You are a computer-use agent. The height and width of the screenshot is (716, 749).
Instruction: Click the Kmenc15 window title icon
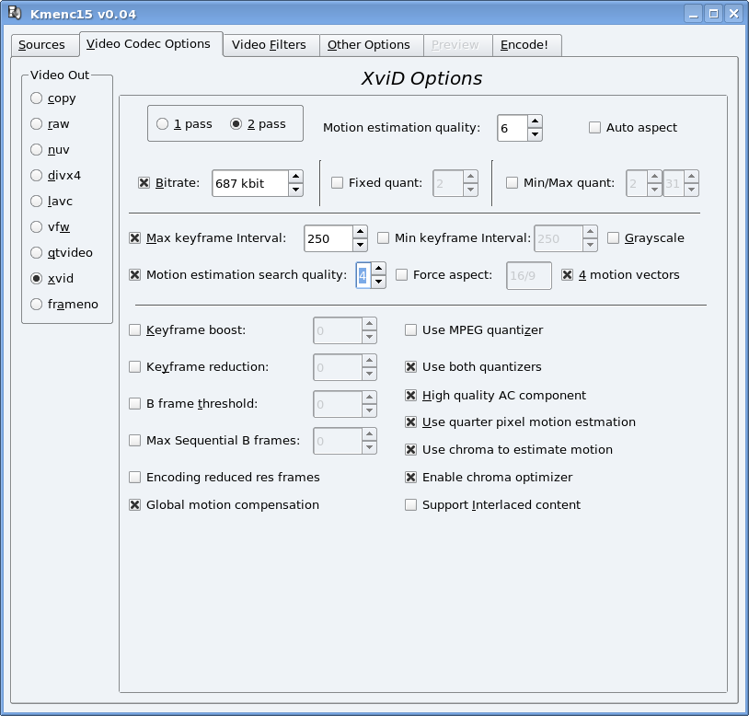(15, 13)
